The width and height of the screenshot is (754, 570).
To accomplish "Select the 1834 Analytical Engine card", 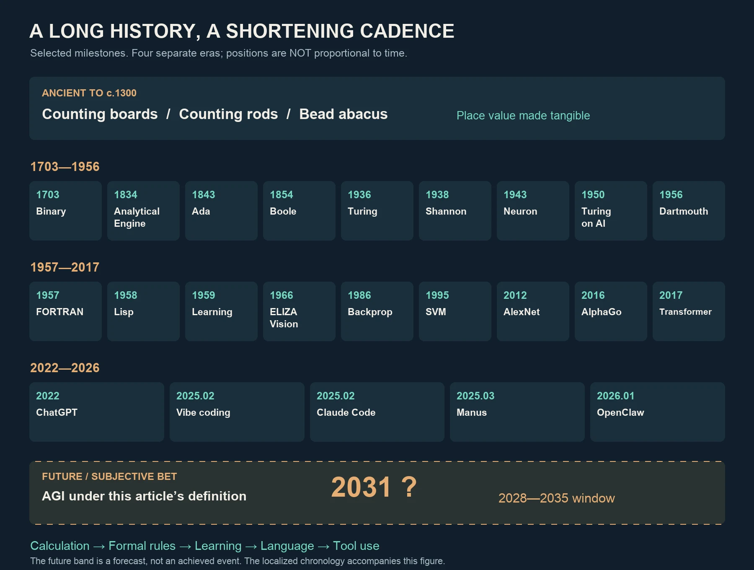I will click(143, 211).
